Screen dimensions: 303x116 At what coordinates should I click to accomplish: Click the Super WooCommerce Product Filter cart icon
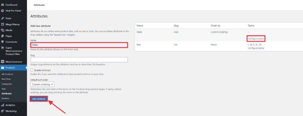3,48
